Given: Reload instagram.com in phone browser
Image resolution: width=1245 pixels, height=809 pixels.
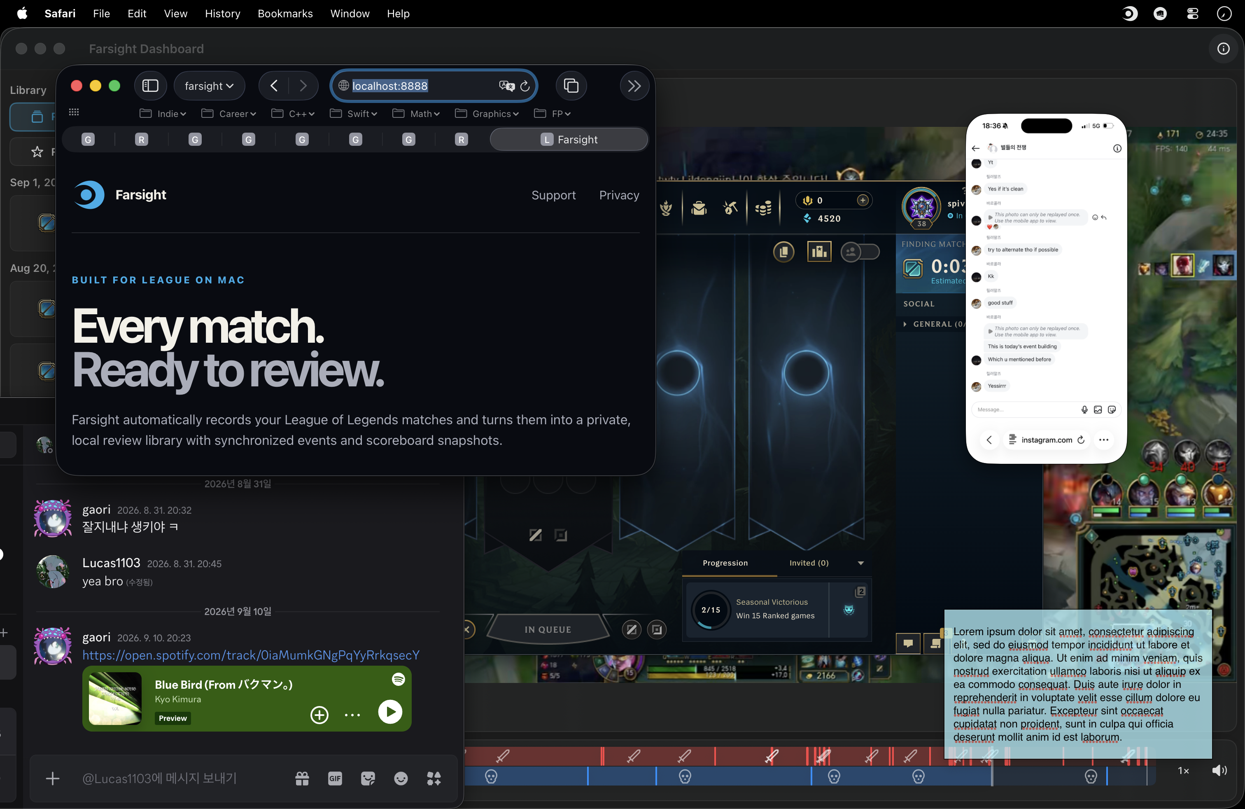Looking at the screenshot, I should pyautogui.click(x=1081, y=440).
